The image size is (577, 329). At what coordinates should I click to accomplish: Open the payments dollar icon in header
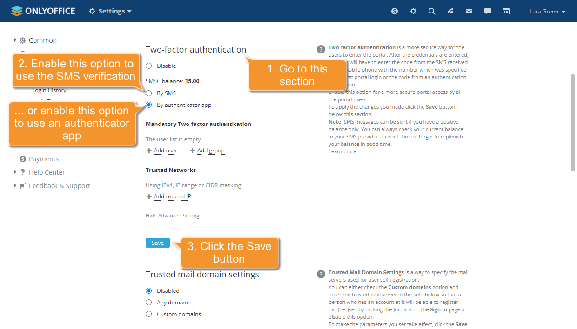click(x=395, y=11)
